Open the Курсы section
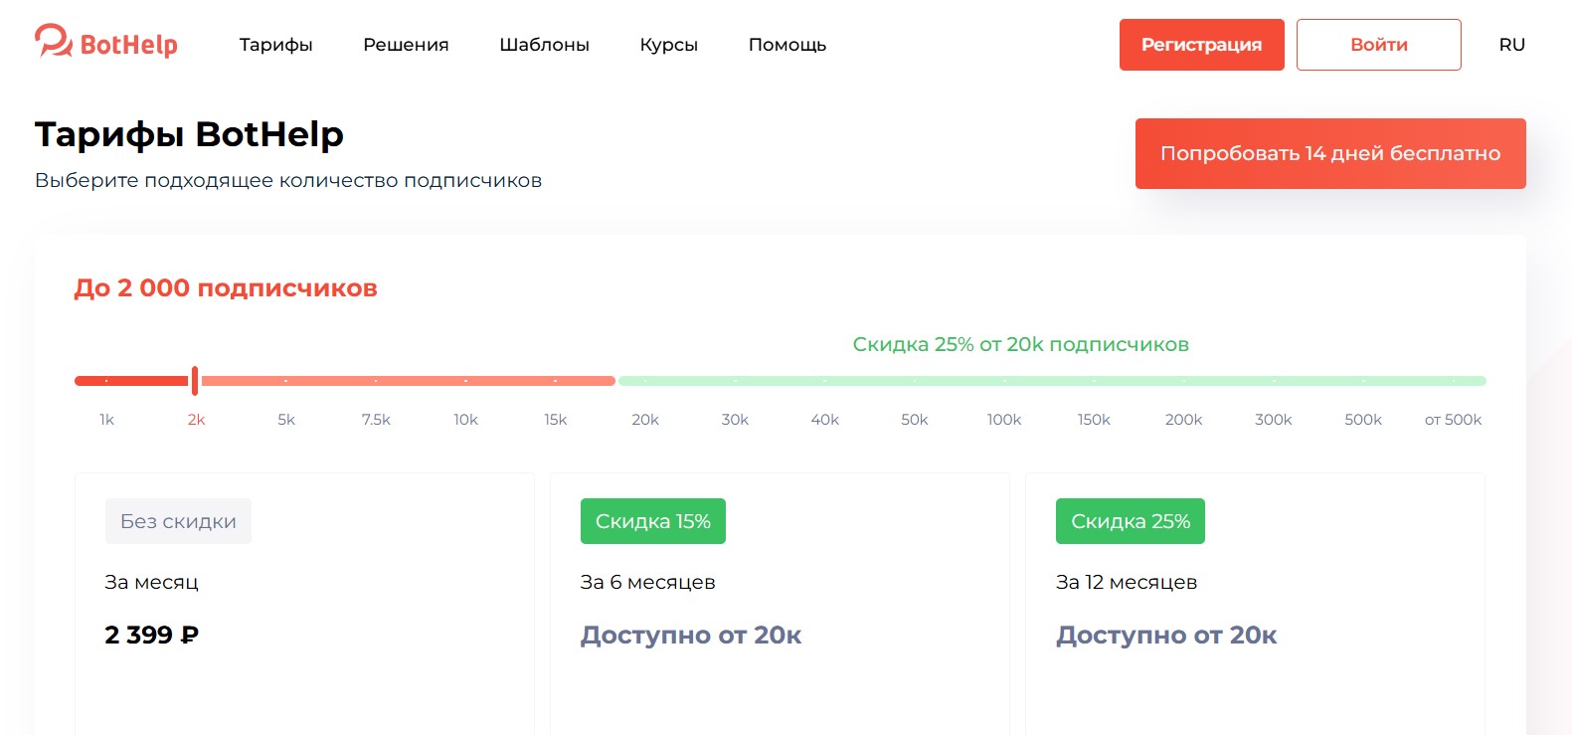The height and width of the screenshot is (735, 1572). (668, 45)
